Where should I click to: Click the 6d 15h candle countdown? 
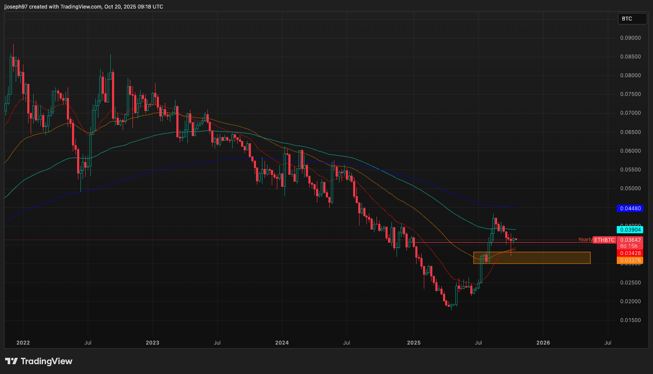click(629, 246)
